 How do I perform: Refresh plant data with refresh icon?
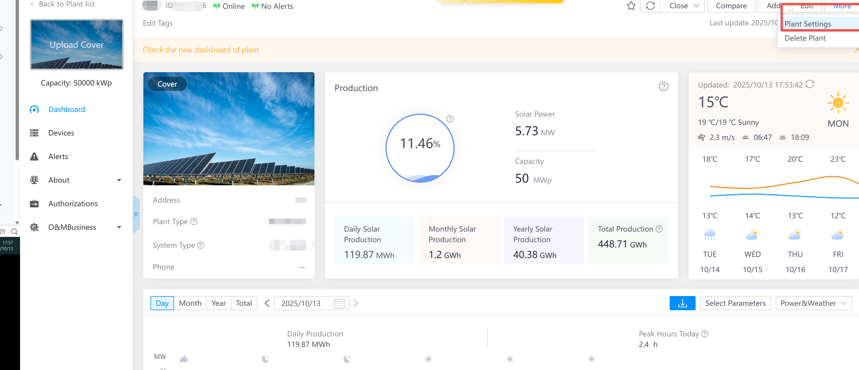[650, 6]
